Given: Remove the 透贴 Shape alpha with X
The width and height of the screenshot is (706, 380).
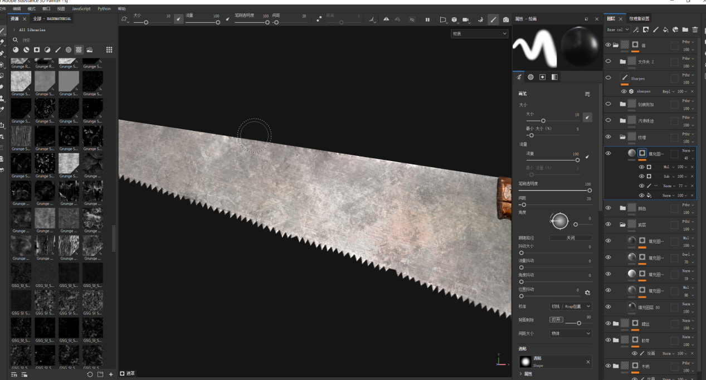Looking at the screenshot, I should point(588,362).
